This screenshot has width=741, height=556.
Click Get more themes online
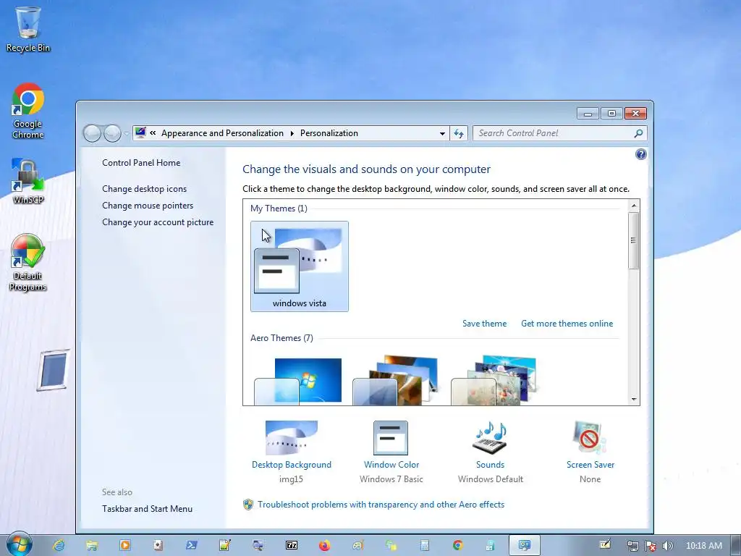click(567, 324)
